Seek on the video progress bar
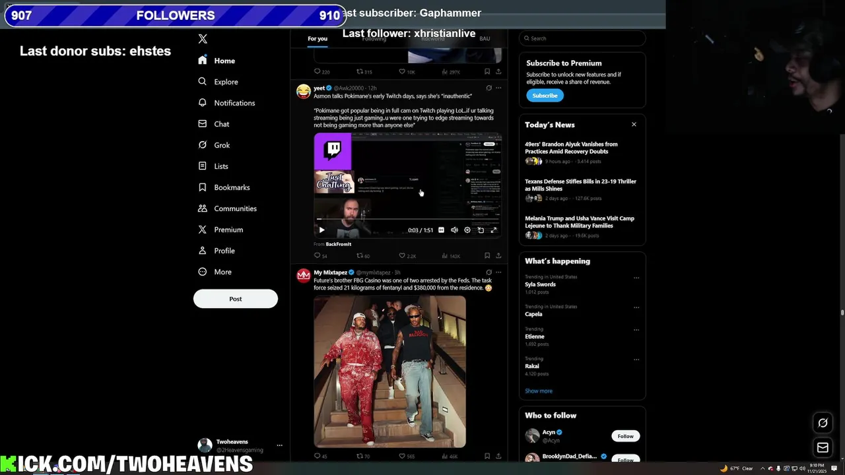 point(407,219)
